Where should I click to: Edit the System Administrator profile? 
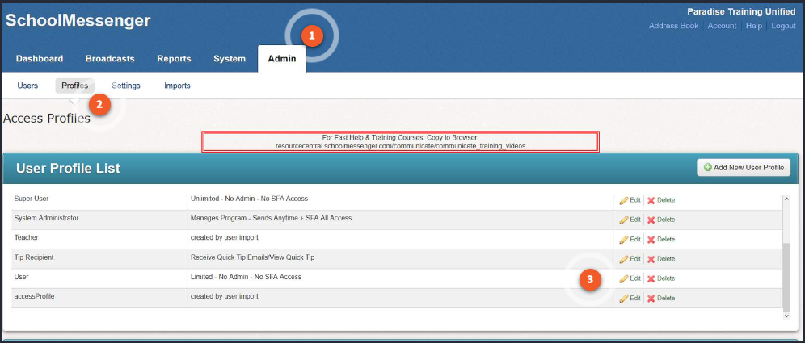[630, 220]
